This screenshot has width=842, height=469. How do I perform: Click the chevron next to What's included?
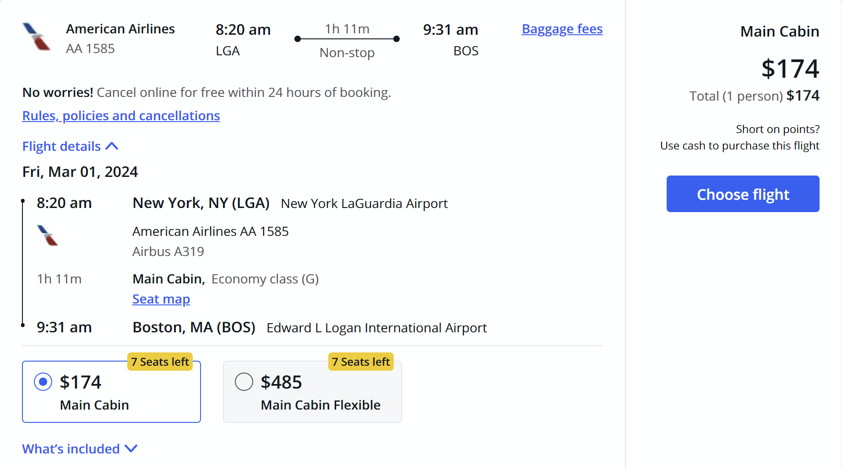pyautogui.click(x=131, y=448)
